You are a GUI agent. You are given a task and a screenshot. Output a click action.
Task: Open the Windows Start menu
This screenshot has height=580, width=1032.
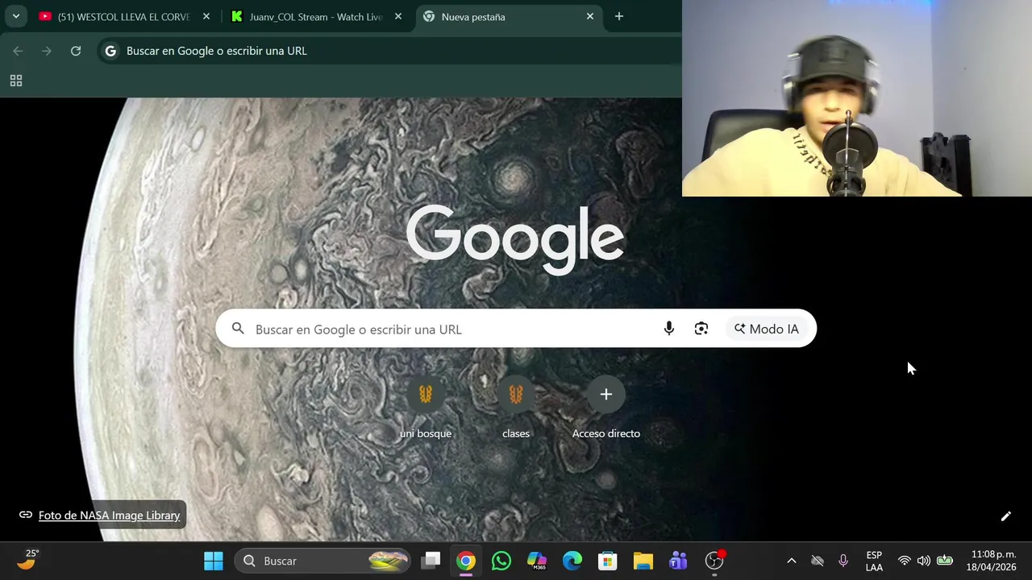[x=214, y=561]
